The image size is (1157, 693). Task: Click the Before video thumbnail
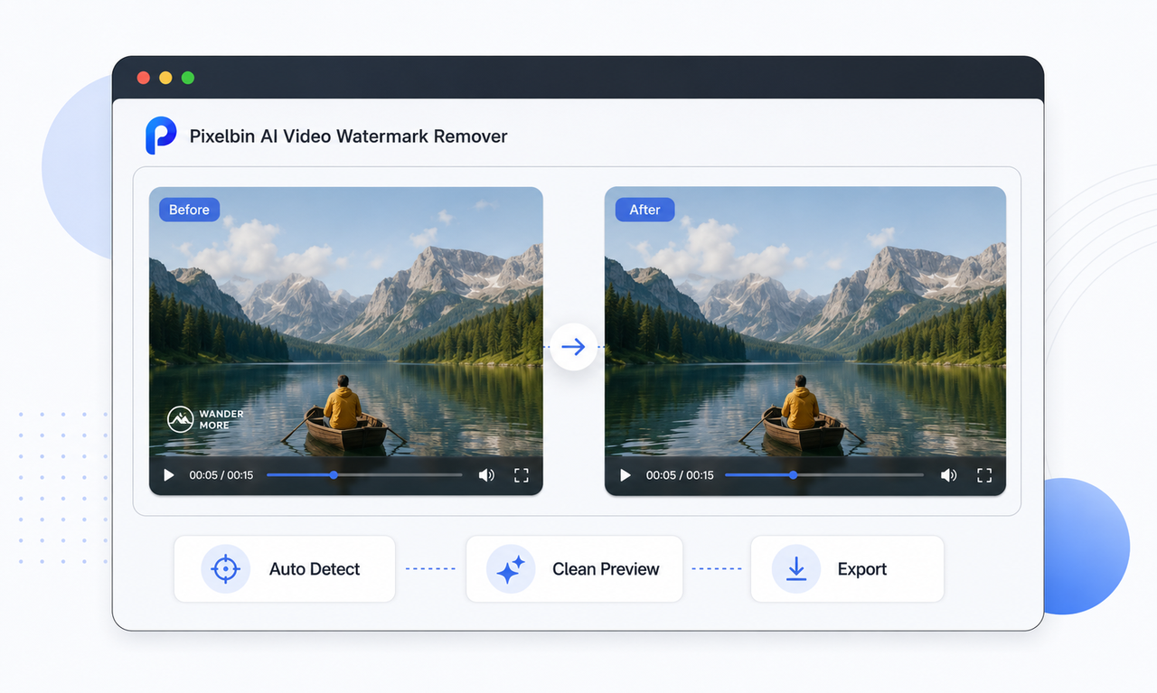click(346, 341)
